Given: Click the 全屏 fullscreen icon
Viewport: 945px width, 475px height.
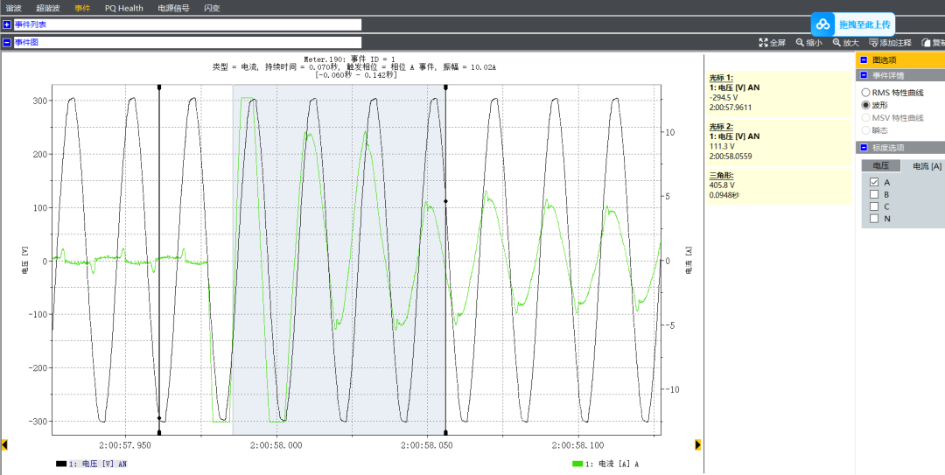Looking at the screenshot, I should (x=763, y=42).
